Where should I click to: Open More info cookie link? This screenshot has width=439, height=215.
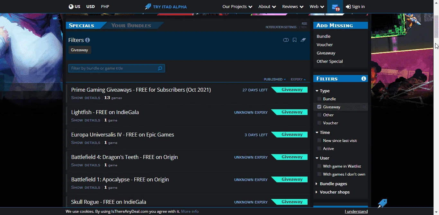coord(190,211)
